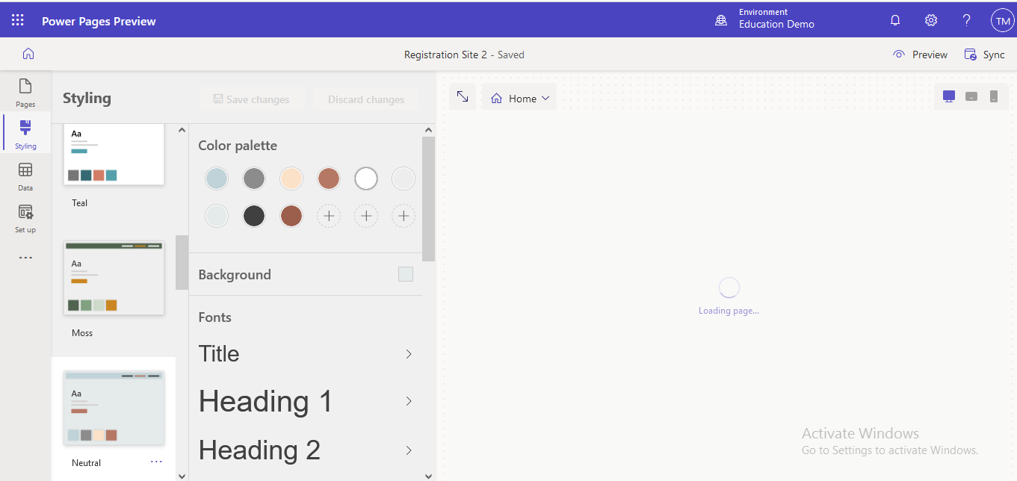Click the Sync button
Screen dimensions: 1017x481
[985, 54]
